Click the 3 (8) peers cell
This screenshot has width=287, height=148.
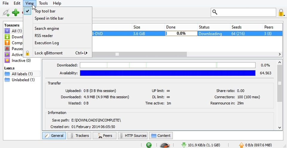coord(268,33)
